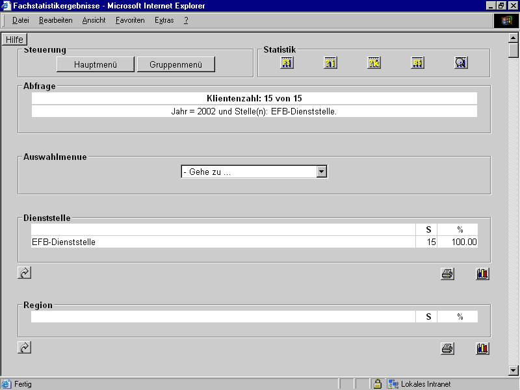Click the lock icon in status bar
Screen dimensions: 520x390
pyautogui.click(x=377, y=384)
